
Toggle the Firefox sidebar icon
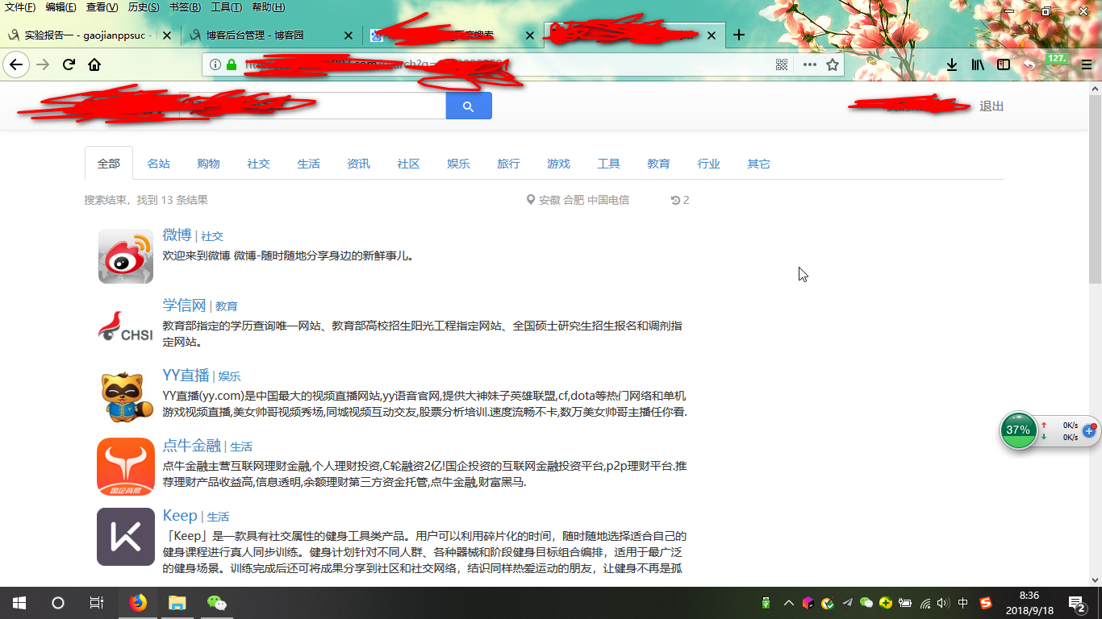point(1004,64)
